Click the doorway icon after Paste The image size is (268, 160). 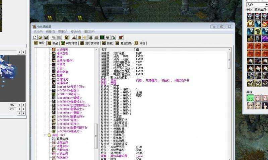click(67, 37)
